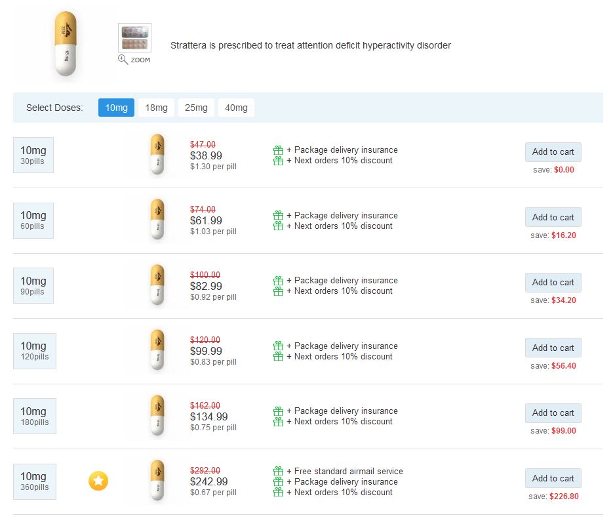Click the $134.99 price
Screen dimensions: 613x526
[208, 417]
